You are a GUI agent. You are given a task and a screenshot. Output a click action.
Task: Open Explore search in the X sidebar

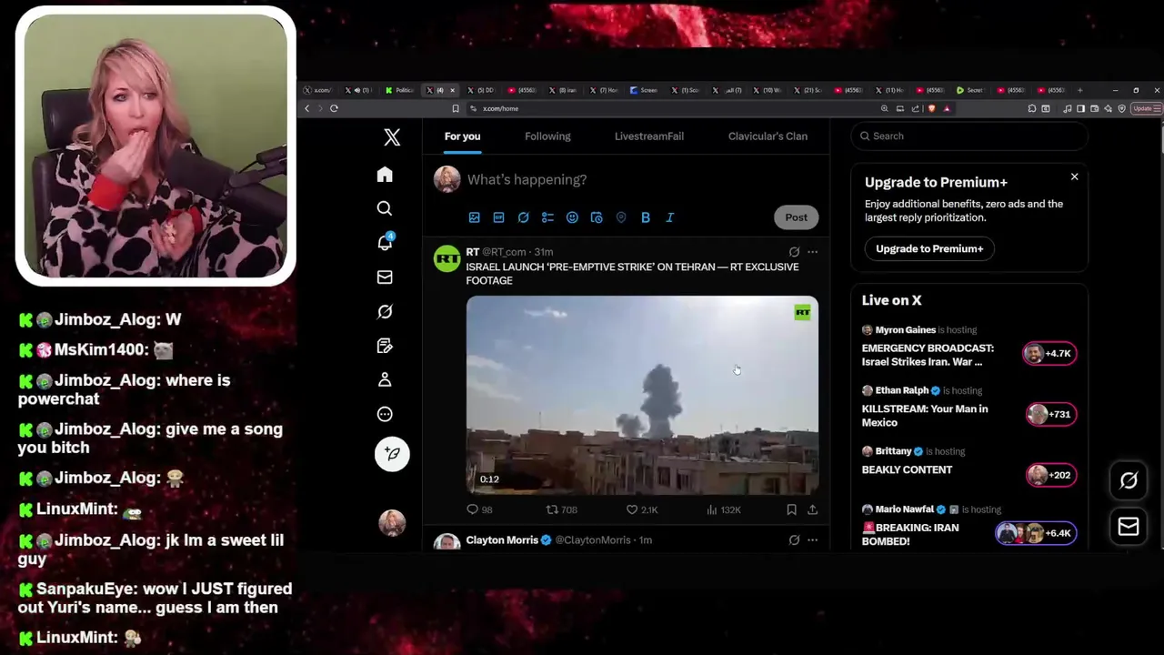click(385, 208)
